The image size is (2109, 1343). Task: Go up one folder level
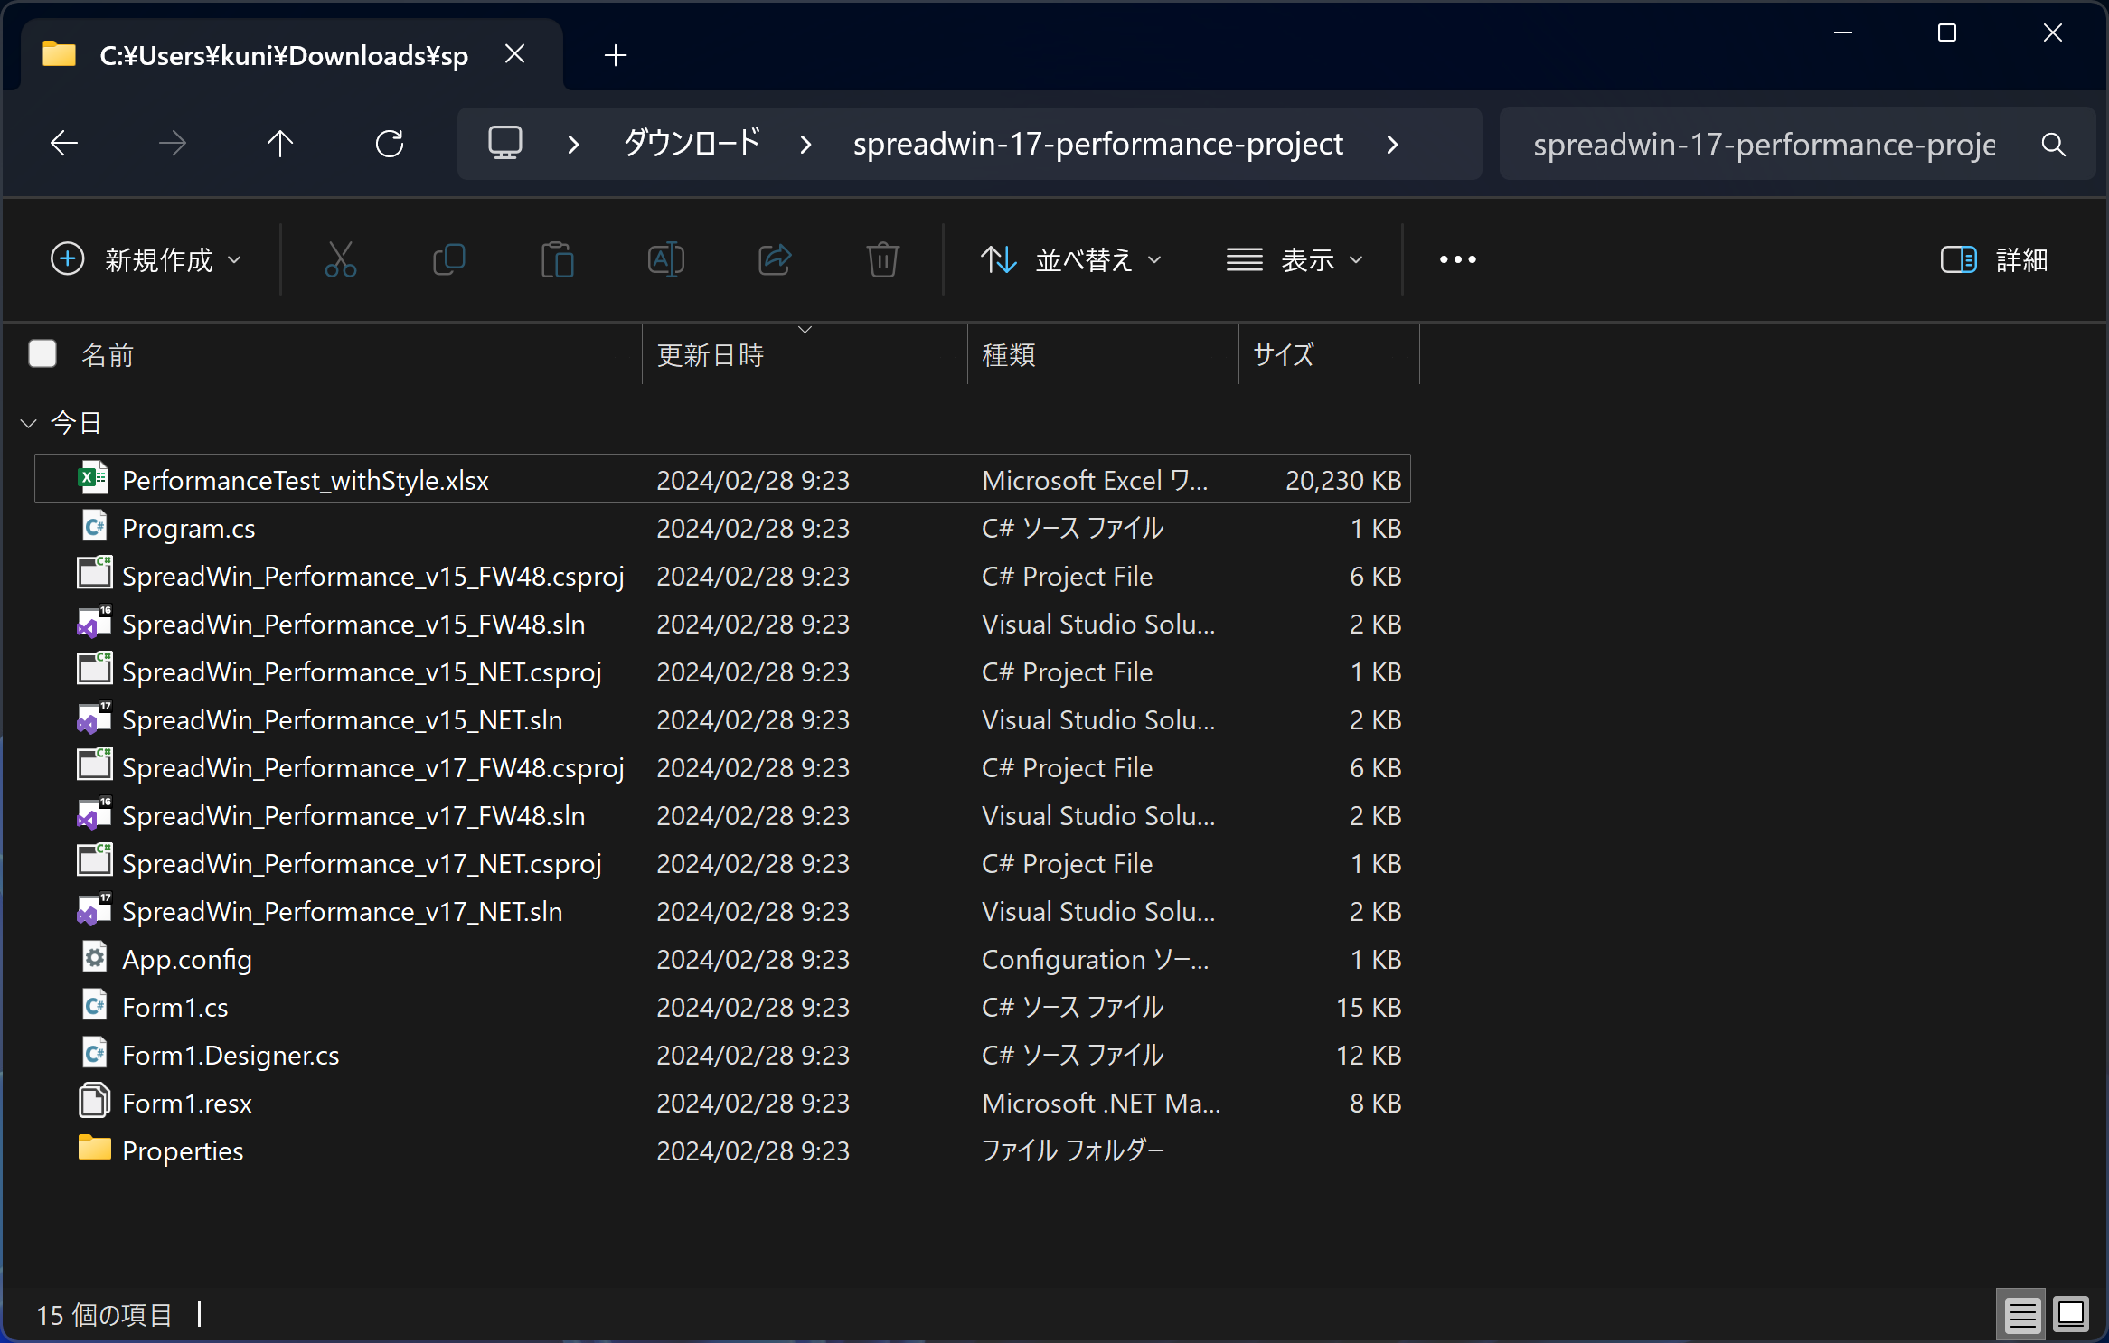coord(280,143)
